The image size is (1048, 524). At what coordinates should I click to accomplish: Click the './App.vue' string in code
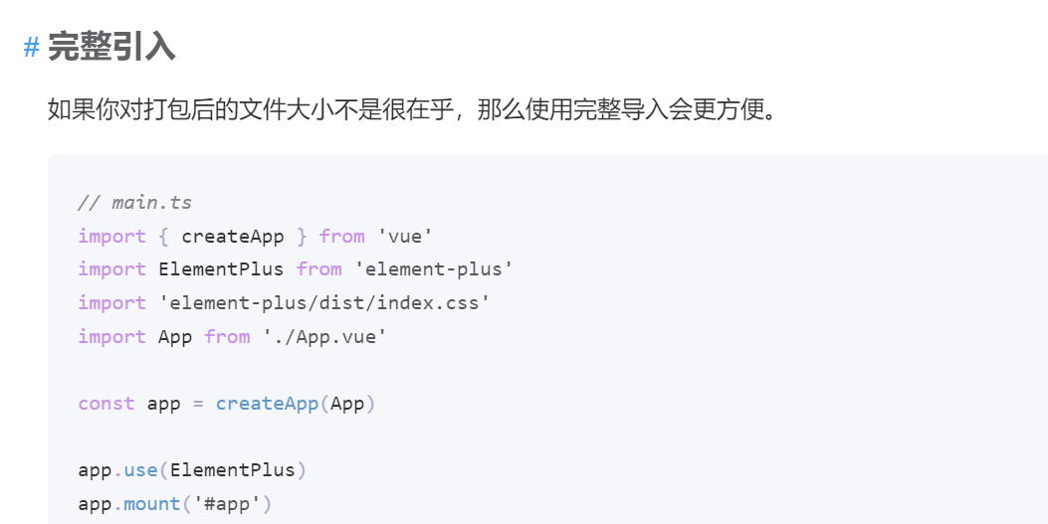(324, 336)
